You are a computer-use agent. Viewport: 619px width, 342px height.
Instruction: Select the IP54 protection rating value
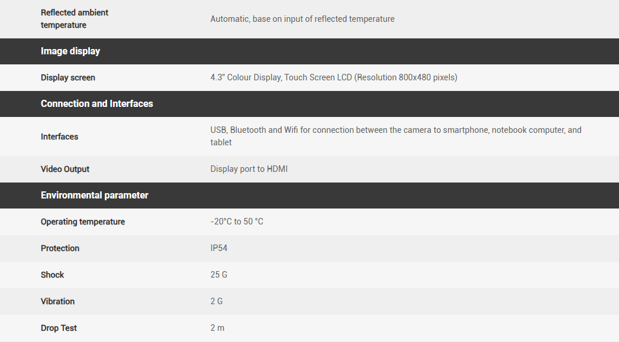(219, 248)
